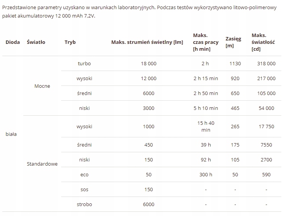Click the 318 000 candela value

(266, 63)
